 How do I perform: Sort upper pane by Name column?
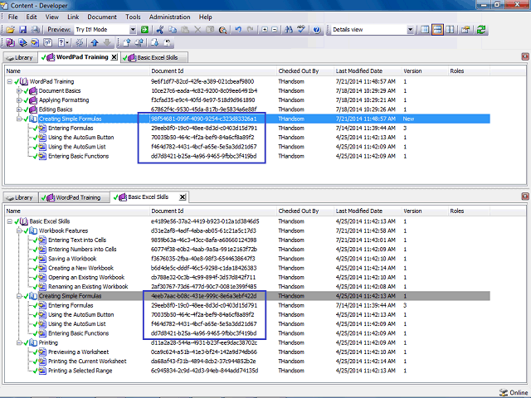77,71
